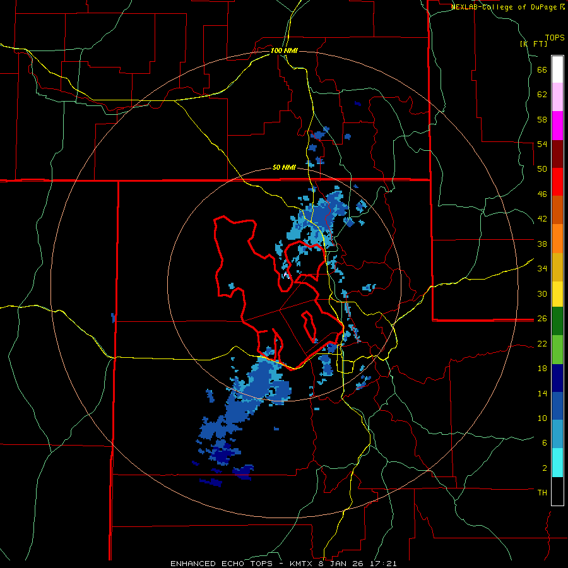Click the "50 NMI" range ring label
The image size is (568, 568).
pos(284,167)
